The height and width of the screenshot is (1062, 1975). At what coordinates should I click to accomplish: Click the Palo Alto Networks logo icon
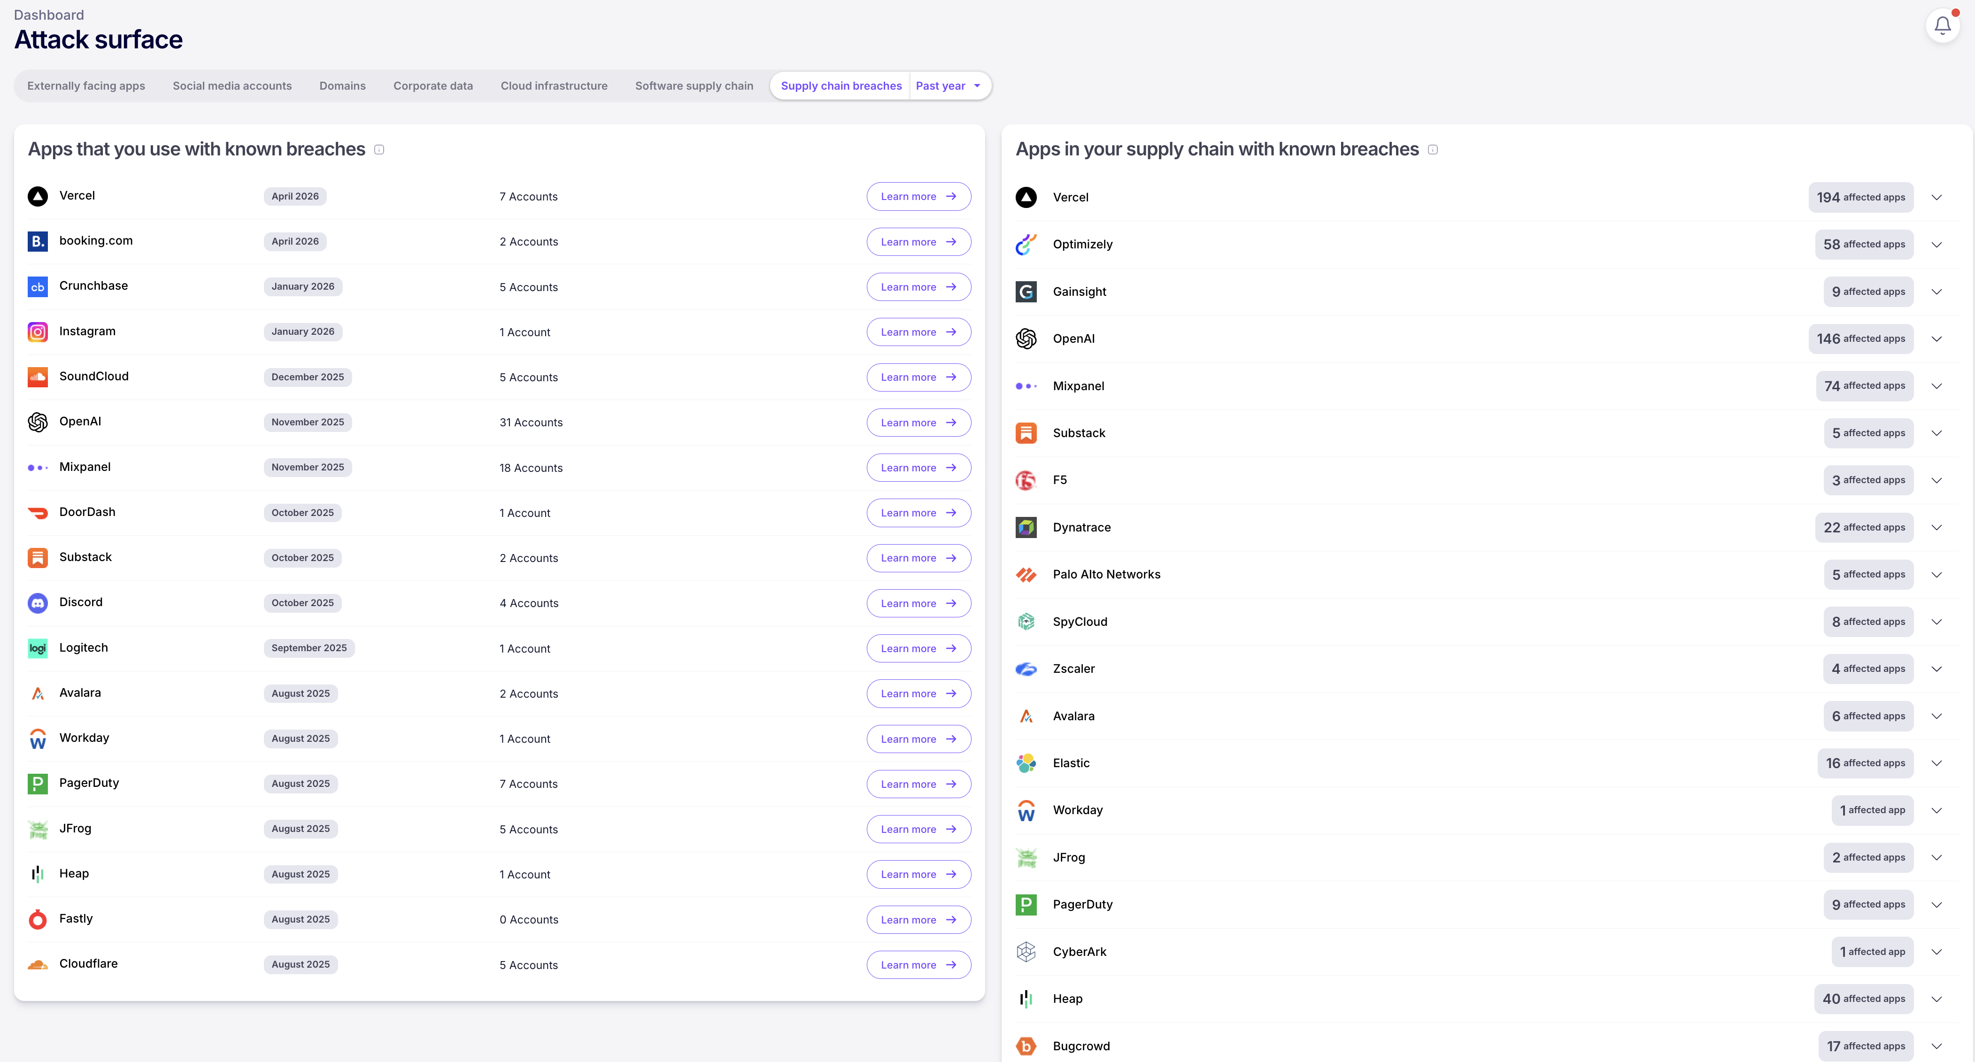[1026, 574]
